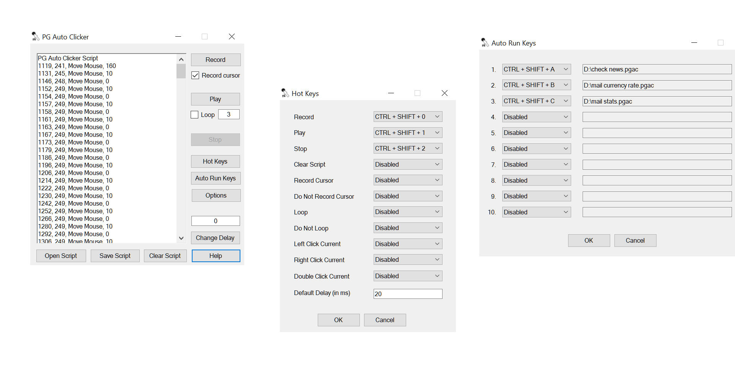Image resolution: width=735 pixels, height=368 pixels.
Task: Open Auto Run Keys slot 5 dropdown
Action: click(x=537, y=133)
